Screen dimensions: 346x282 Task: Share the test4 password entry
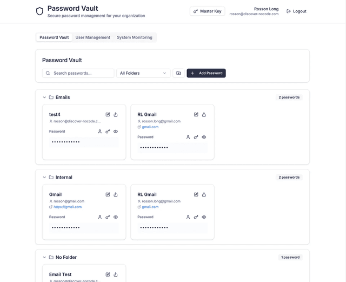116,115
